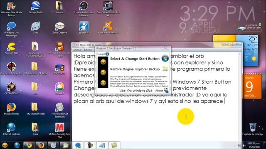Open Windows Live Messenger desktop icon
The height and width of the screenshot is (149, 266).
point(11,29)
